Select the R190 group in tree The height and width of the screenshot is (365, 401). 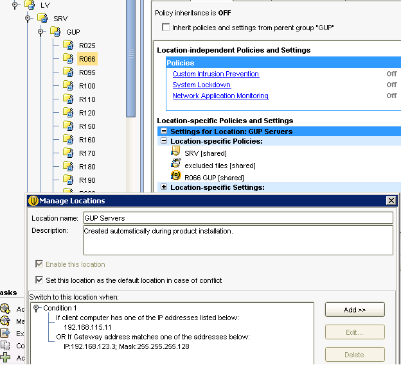click(87, 180)
